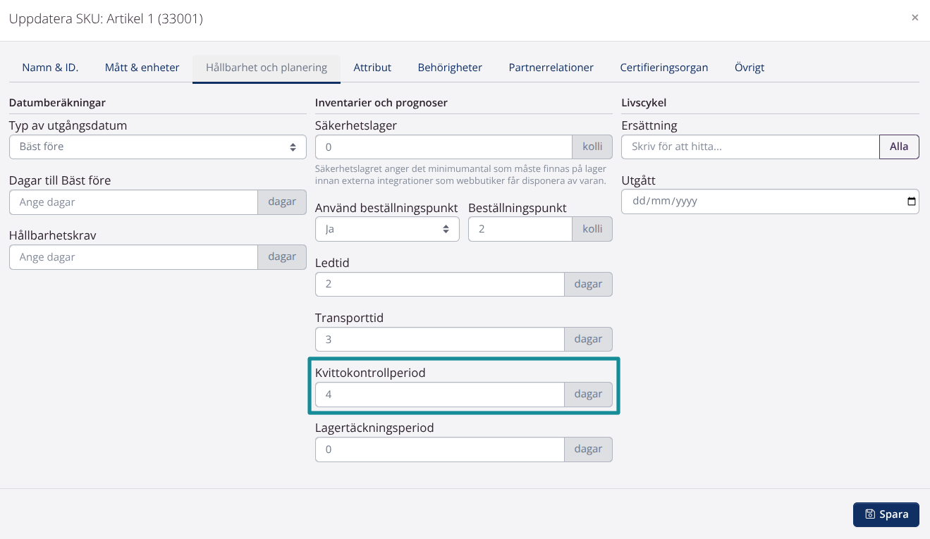Go to the Behörigheter tab
Screen dimensions: 930x539
tap(450, 68)
